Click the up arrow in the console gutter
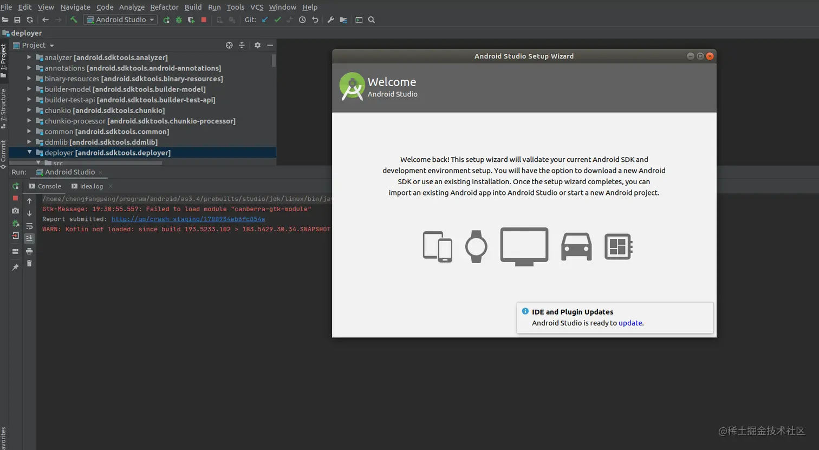This screenshot has height=450, width=819. click(29, 201)
